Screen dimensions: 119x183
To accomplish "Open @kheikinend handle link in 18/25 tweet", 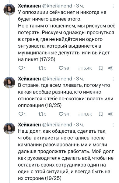I will tap(57, 79).
